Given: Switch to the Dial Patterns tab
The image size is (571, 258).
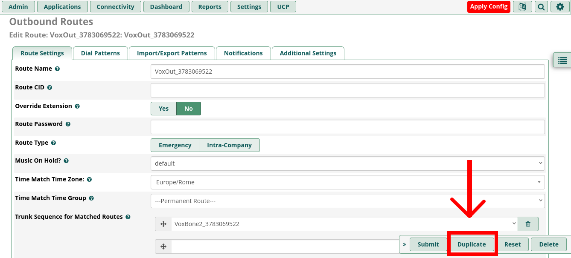Looking at the screenshot, I should [100, 53].
